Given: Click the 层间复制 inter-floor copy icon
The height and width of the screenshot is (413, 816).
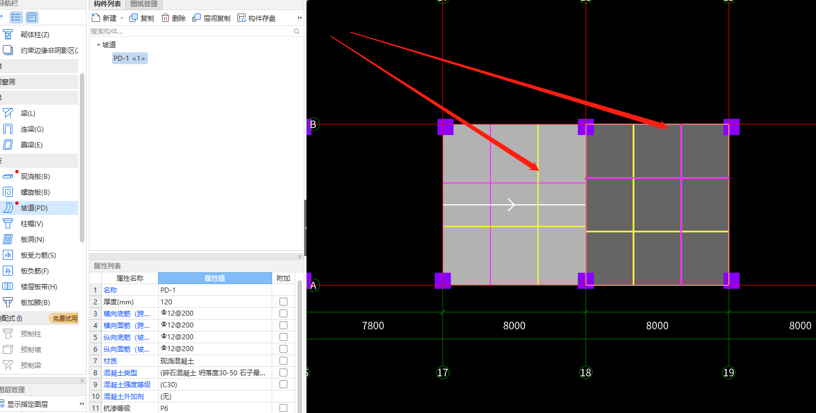Looking at the screenshot, I should (x=196, y=18).
